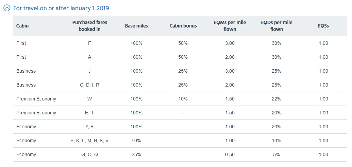The image size is (352, 167).
Task: Click the 'Y, B' fare class cell
Action: click(89, 127)
